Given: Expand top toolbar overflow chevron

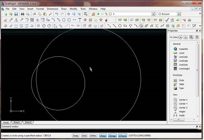Looking at the screenshot, I should (200, 14).
